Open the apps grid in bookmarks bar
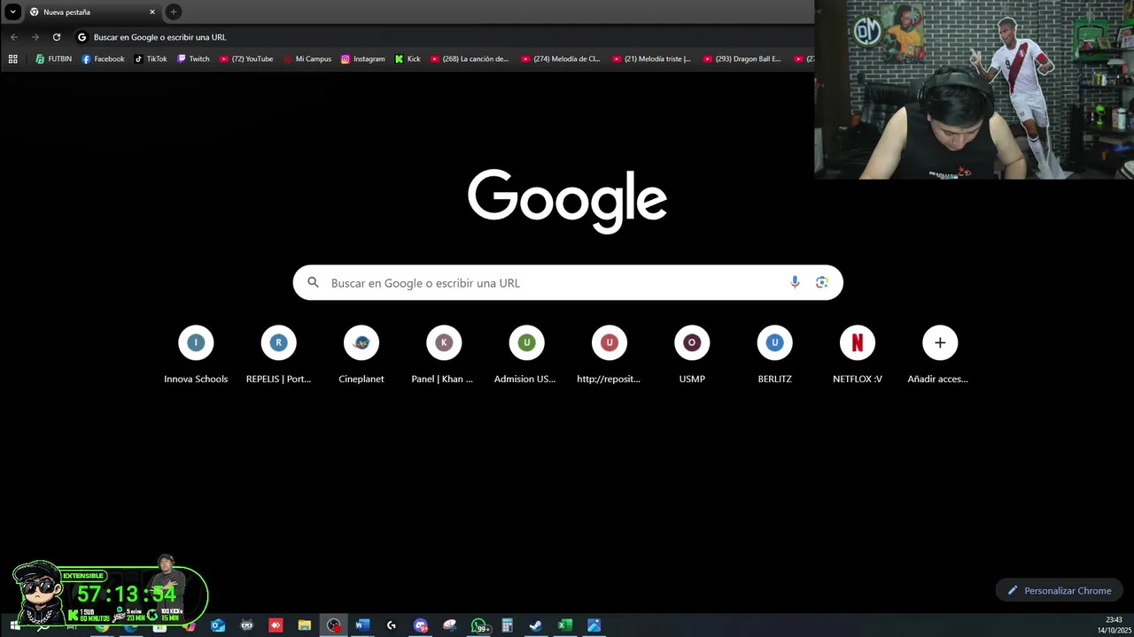The height and width of the screenshot is (637, 1134). (12, 59)
